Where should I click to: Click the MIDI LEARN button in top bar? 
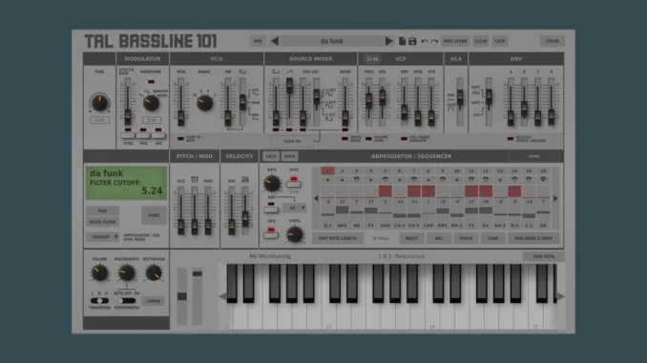(455, 41)
